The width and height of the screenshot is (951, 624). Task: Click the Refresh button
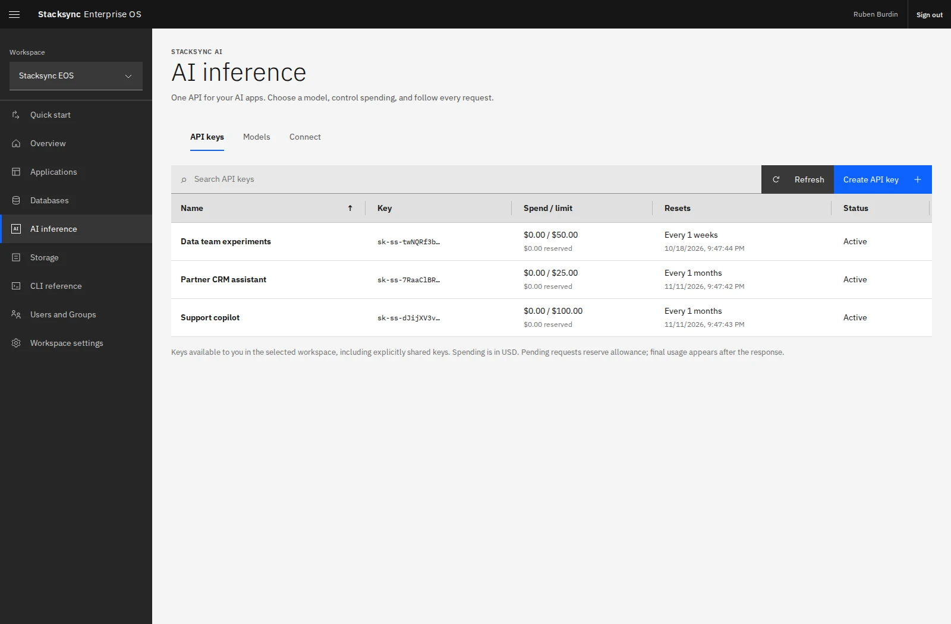pyautogui.click(x=798, y=179)
